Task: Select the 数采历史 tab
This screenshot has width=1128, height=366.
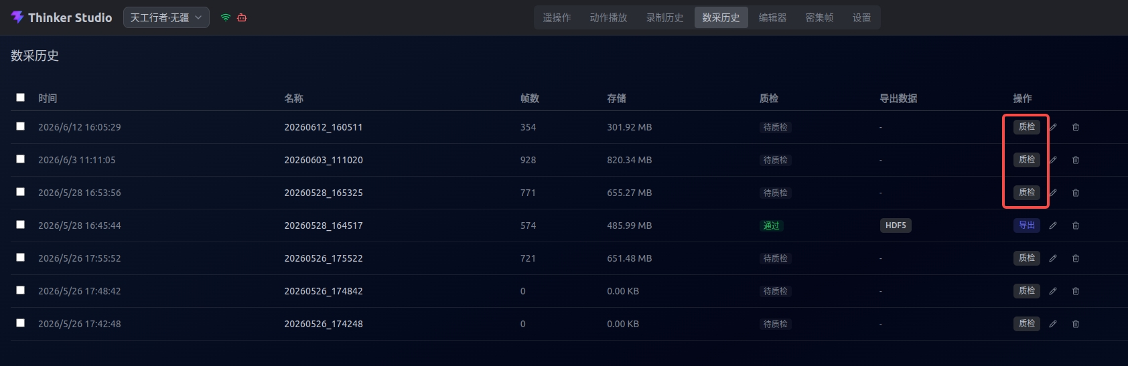Action: (721, 17)
